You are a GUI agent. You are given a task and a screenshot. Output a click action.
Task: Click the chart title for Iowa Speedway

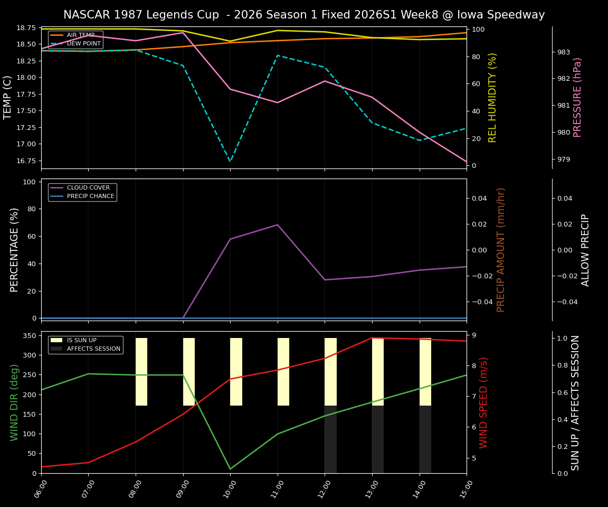(304, 15)
